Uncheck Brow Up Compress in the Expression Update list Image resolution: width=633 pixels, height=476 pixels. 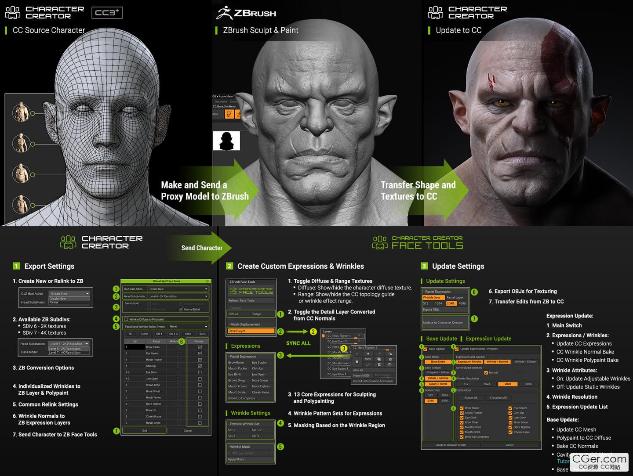(x=462, y=437)
